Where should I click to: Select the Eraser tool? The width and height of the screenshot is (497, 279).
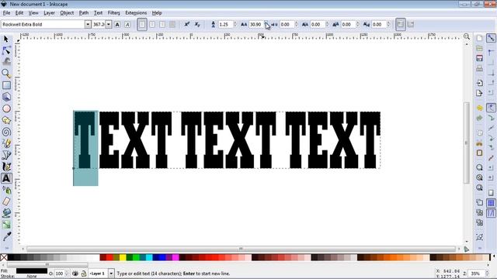pyautogui.click(x=6, y=201)
